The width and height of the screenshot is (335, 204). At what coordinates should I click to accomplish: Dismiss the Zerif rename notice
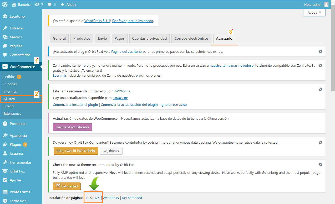click(x=320, y=65)
